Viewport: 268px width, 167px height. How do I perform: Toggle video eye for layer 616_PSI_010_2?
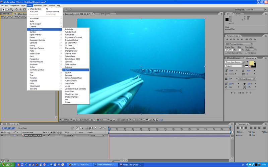[2, 135]
